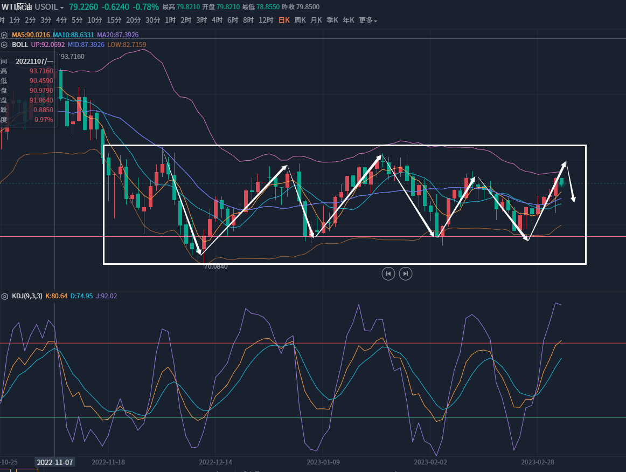Click the BOLL indicator label
The image size is (626, 472).
20,44
